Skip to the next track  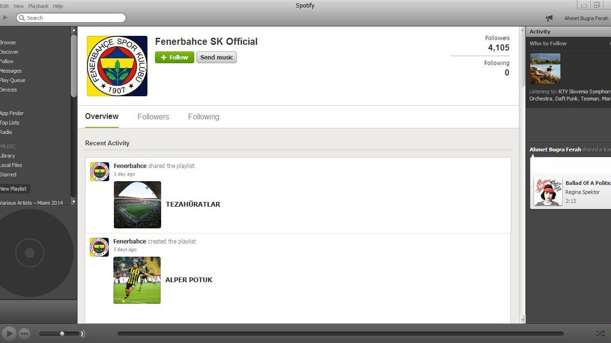click(25, 334)
